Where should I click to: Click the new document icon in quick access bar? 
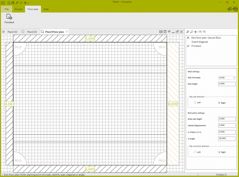pyautogui.click(x=9, y=3)
